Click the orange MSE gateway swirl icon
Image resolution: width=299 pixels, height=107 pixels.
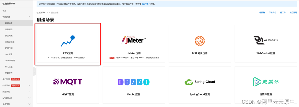click(200, 41)
